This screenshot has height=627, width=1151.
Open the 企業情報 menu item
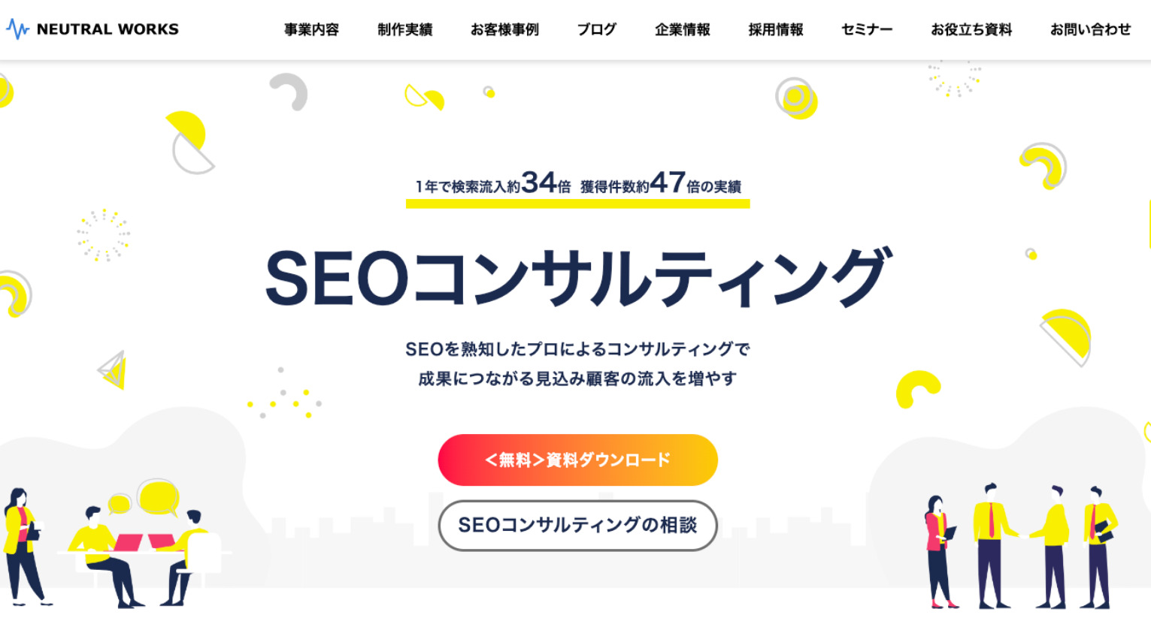[681, 29]
